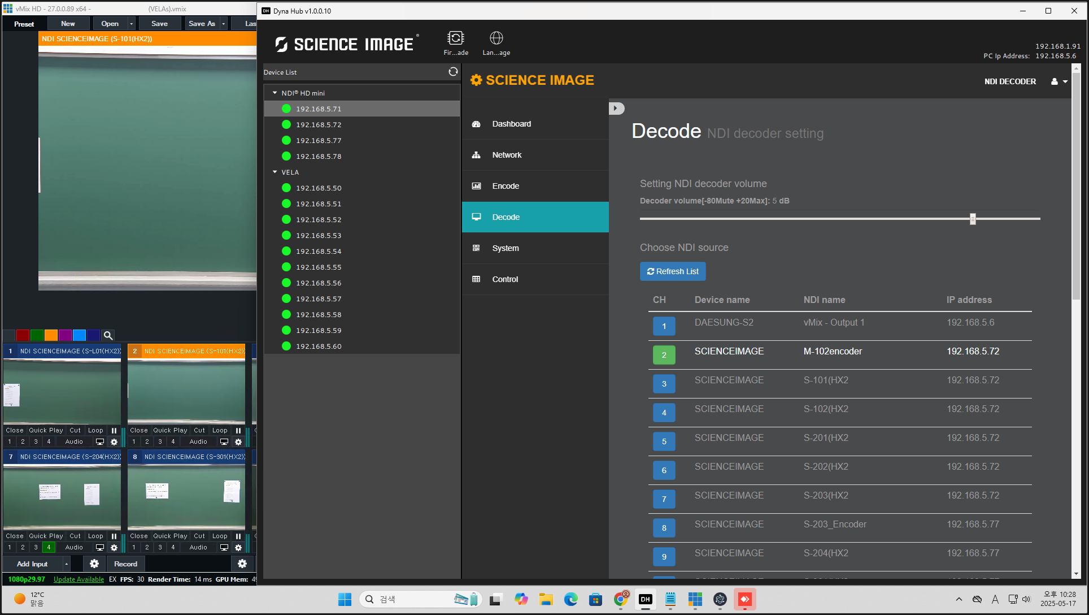Open the Save As dropdown arrow in vMix

tap(224, 24)
